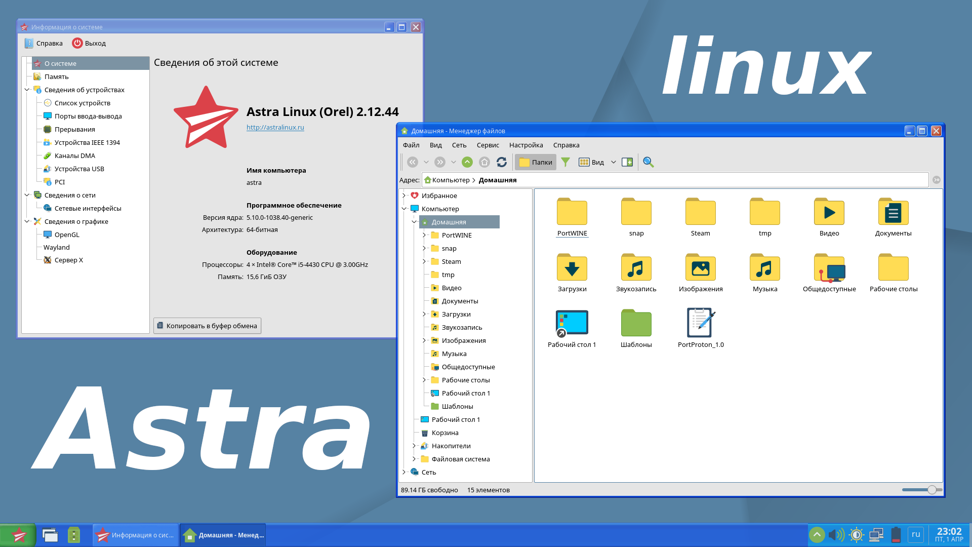Click the icon size zoom slider
The width and height of the screenshot is (972, 547).
931,490
